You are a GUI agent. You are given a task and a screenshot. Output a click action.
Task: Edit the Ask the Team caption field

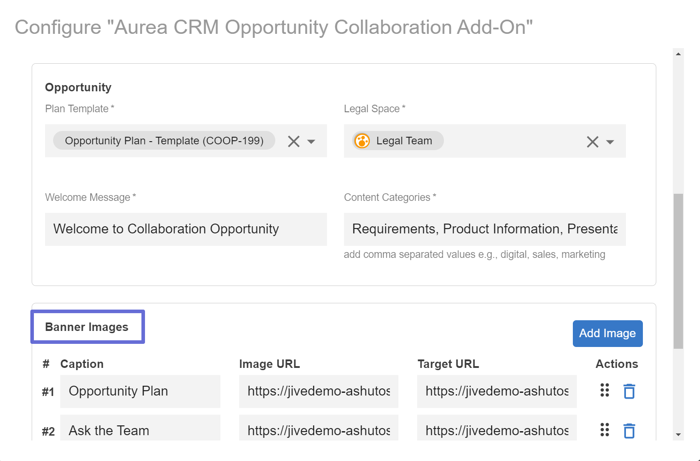[x=140, y=428]
